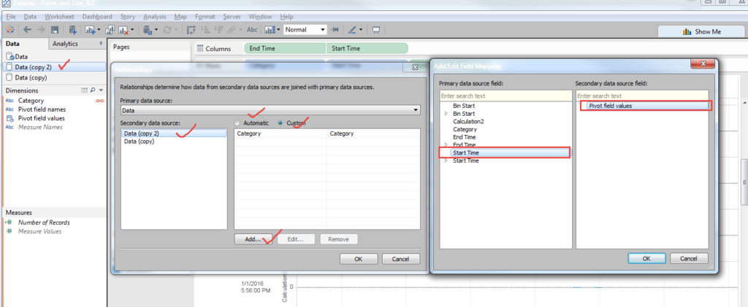Open the Dimensions pane menu arrow
Viewport: 748px width, 307px height.
(x=101, y=90)
